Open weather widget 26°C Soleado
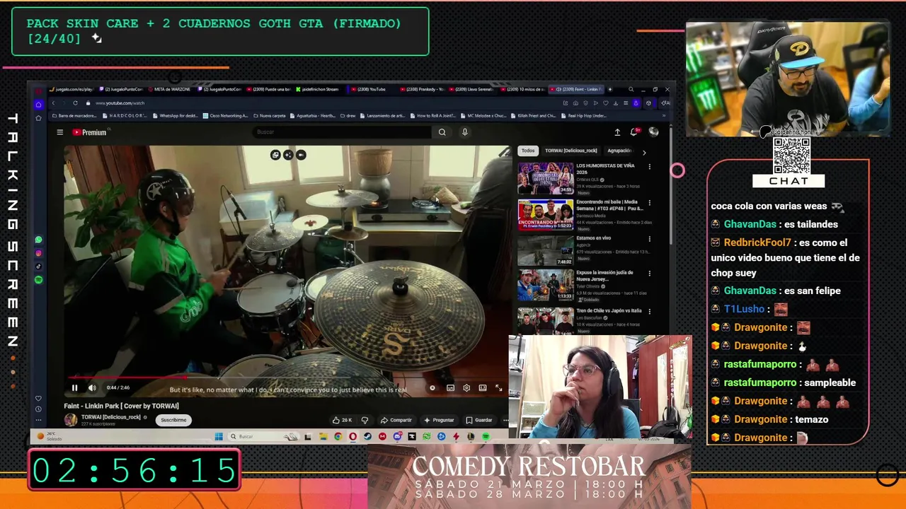The width and height of the screenshot is (906, 509). coord(50,437)
